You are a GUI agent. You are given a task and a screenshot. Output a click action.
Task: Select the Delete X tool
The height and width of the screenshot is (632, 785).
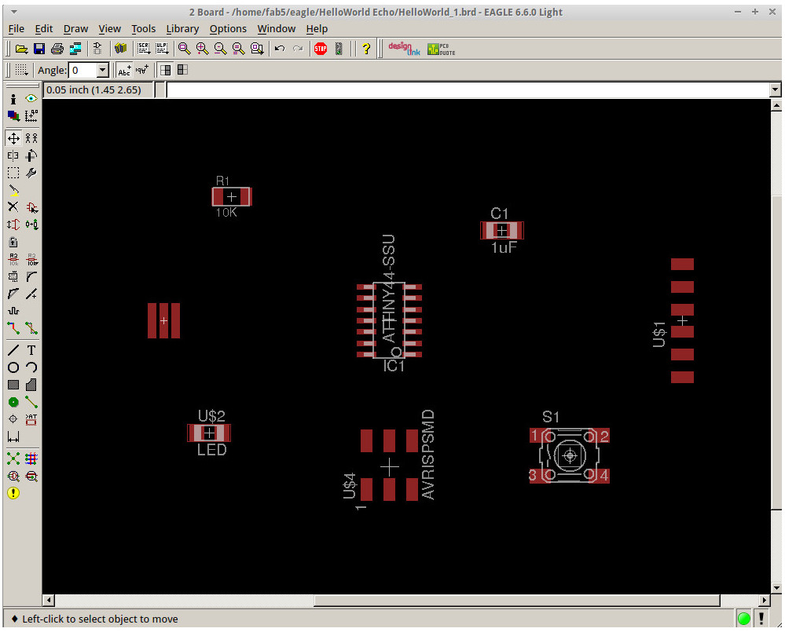point(13,207)
